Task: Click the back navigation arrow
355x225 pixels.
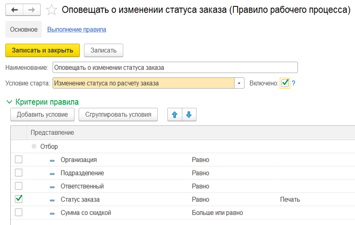Action: click(x=14, y=10)
